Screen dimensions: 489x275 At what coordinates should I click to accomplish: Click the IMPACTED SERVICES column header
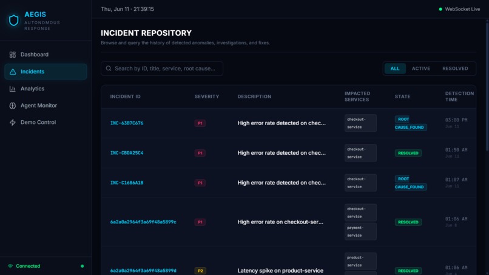click(357, 97)
